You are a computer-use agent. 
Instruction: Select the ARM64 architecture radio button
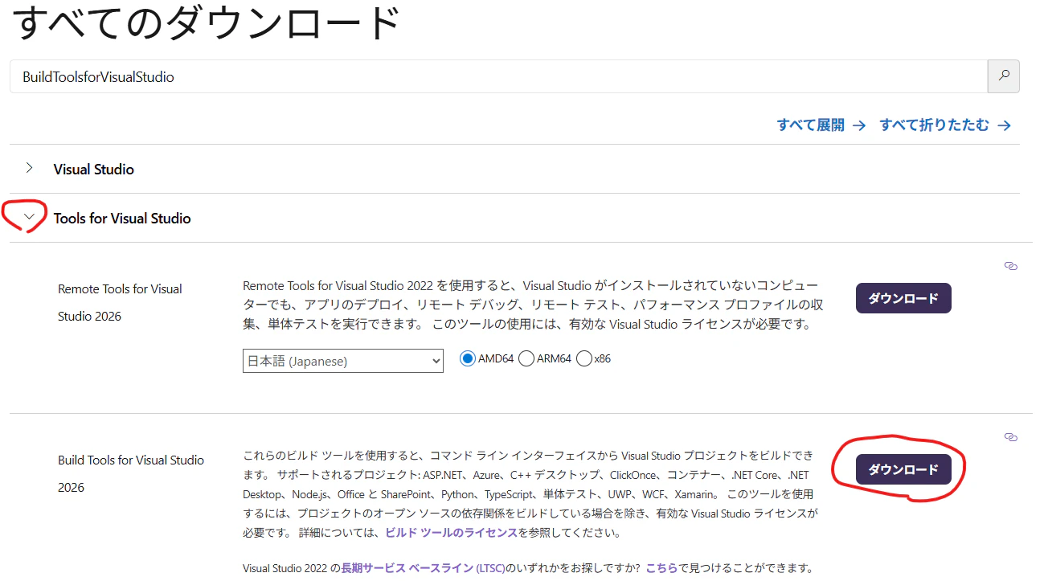pyautogui.click(x=526, y=359)
